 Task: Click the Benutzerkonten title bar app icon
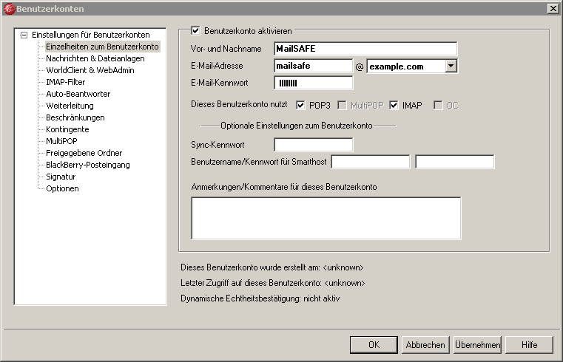click(10, 8)
